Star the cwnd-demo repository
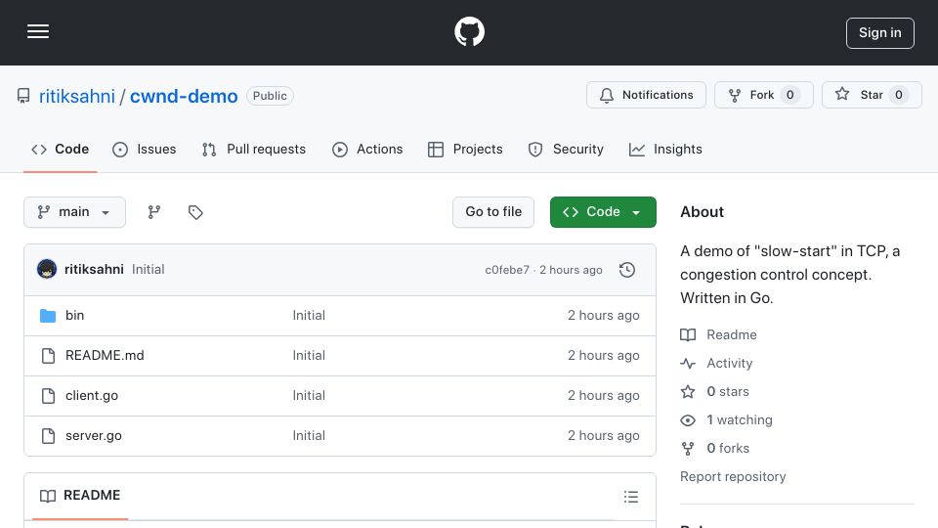The image size is (938, 528). coord(872,95)
